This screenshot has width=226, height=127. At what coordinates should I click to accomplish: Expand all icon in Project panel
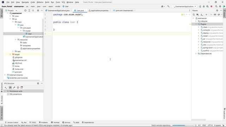coord(29,11)
